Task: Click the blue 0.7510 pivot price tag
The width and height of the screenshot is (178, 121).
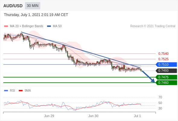Action: 166,64
